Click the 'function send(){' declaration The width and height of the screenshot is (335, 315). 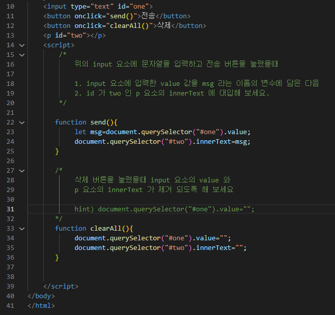pos(86,122)
